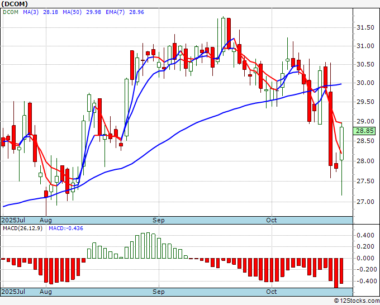Click the 27.50 price axis label
The width and height of the screenshot is (380, 305).
pos(365,181)
